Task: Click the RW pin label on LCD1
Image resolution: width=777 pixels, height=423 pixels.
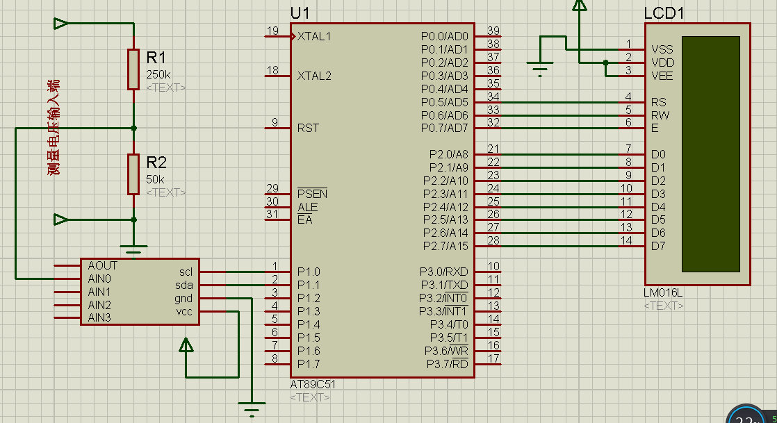Action: [x=660, y=115]
